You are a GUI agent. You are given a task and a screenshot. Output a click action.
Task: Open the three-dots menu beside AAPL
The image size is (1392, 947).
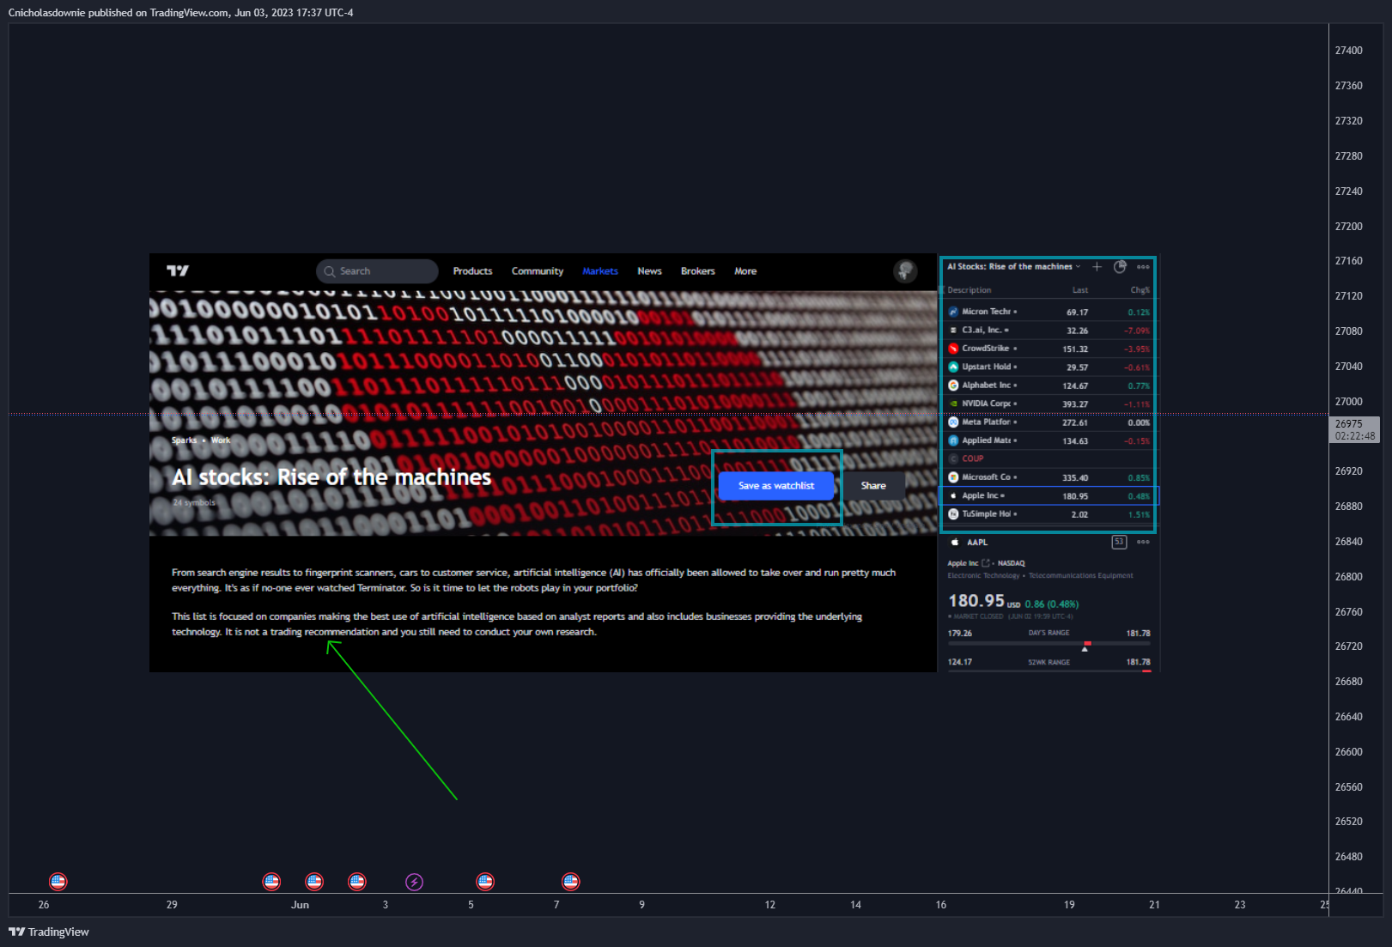coord(1143,542)
